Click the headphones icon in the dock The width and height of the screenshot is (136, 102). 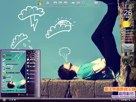tap(83, 4)
